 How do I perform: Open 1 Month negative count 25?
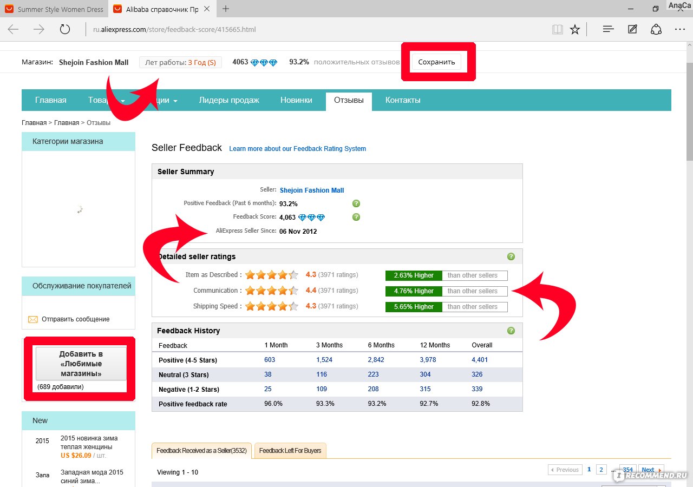tap(268, 389)
